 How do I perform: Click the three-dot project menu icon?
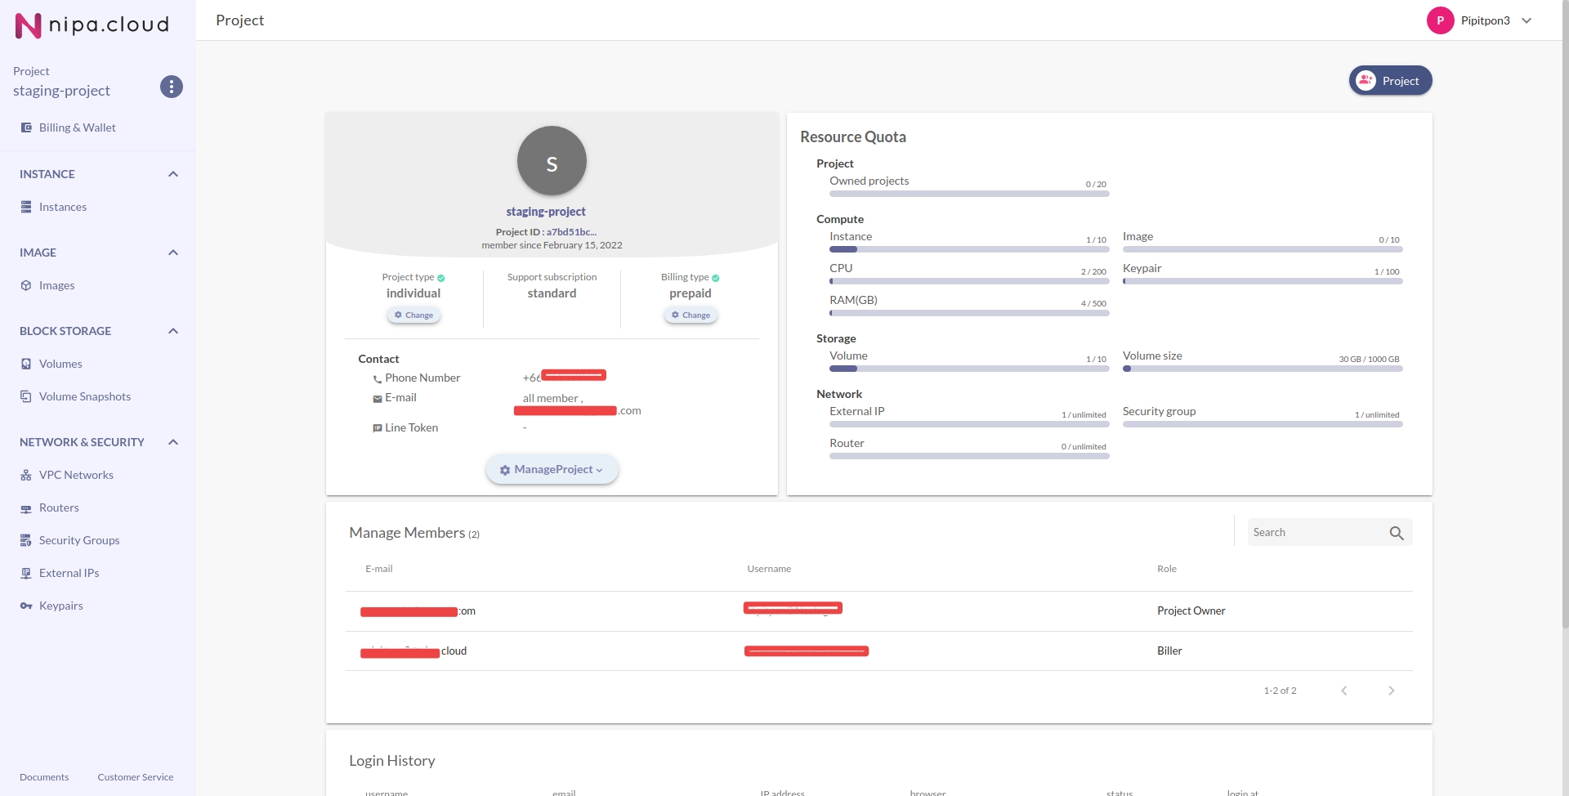[x=171, y=87]
